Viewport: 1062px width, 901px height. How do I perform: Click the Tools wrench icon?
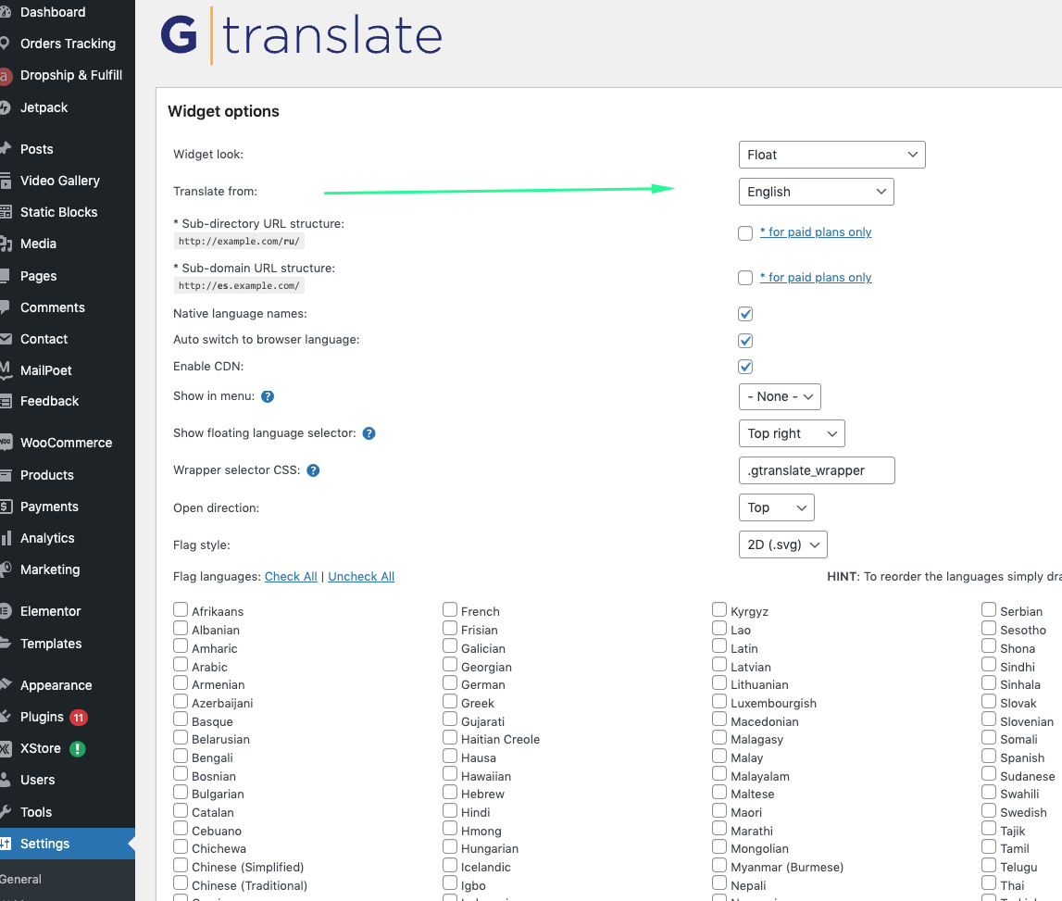coord(6,812)
